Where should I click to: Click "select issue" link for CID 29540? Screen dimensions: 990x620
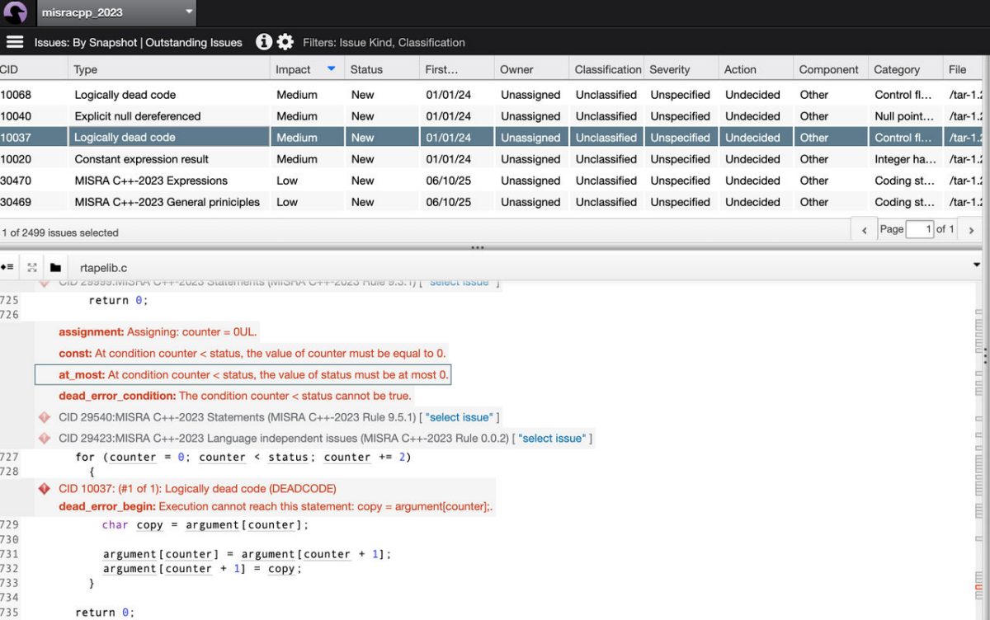460,417
